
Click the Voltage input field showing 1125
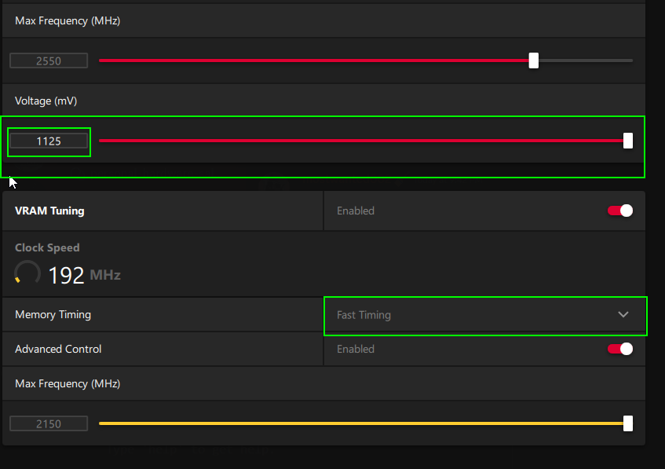(x=49, y=141)
